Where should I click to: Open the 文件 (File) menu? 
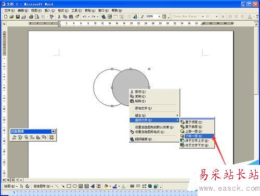click(x=9, y=10)
